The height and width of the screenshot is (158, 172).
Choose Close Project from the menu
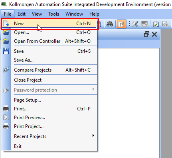coord(49,80)
